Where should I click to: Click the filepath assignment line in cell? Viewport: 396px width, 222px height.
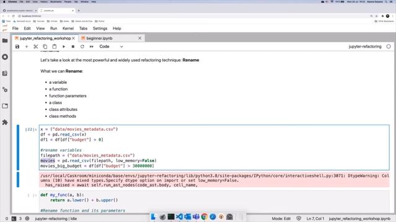88,155
